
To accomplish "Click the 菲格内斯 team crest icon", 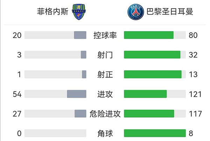I will (79, 12).
